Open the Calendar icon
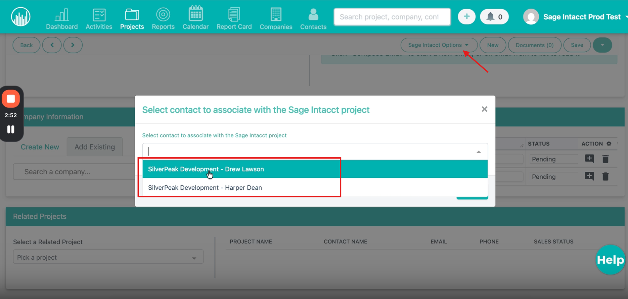The height and width of the screenshot is (299, 628). tap(195, 14)
